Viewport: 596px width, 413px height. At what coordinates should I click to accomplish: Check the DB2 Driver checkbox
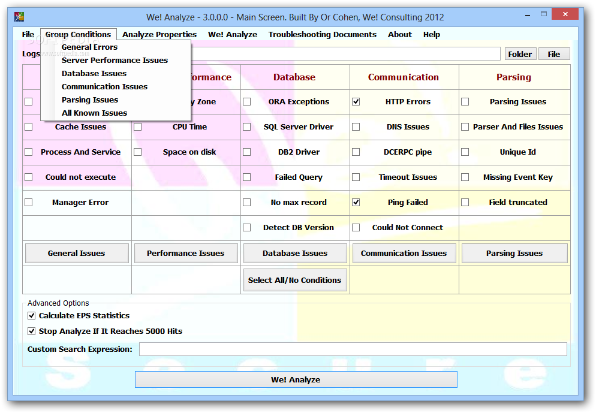point(246,152)
